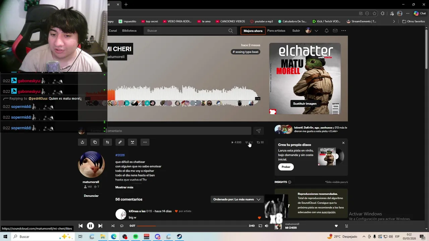The height and width of the screenshot is (241, 429).
Task: Add page to favorites with the star icon
Action: tap(374, 13)
